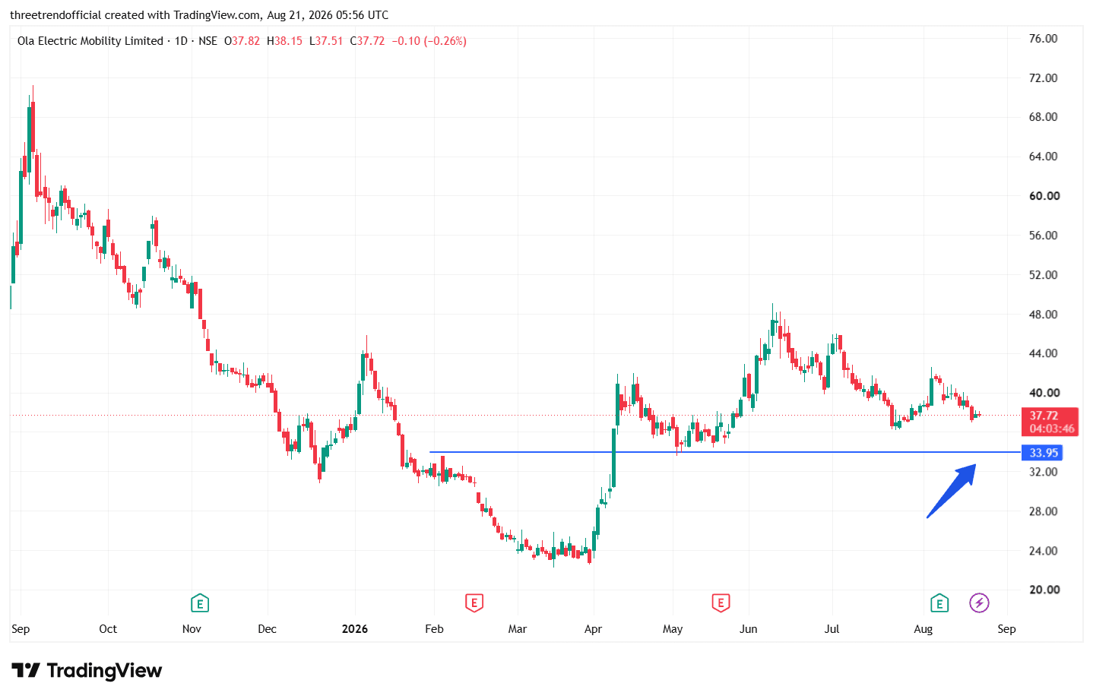Click the Jul label on the time axis
This screenshot has width=1093, height=699.
pyautogui.click(x=832, y=629)
